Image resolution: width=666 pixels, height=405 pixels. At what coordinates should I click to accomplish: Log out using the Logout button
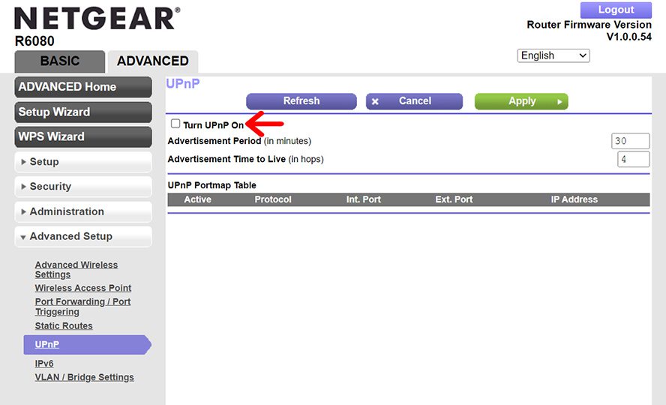click(x=616, y=10)
